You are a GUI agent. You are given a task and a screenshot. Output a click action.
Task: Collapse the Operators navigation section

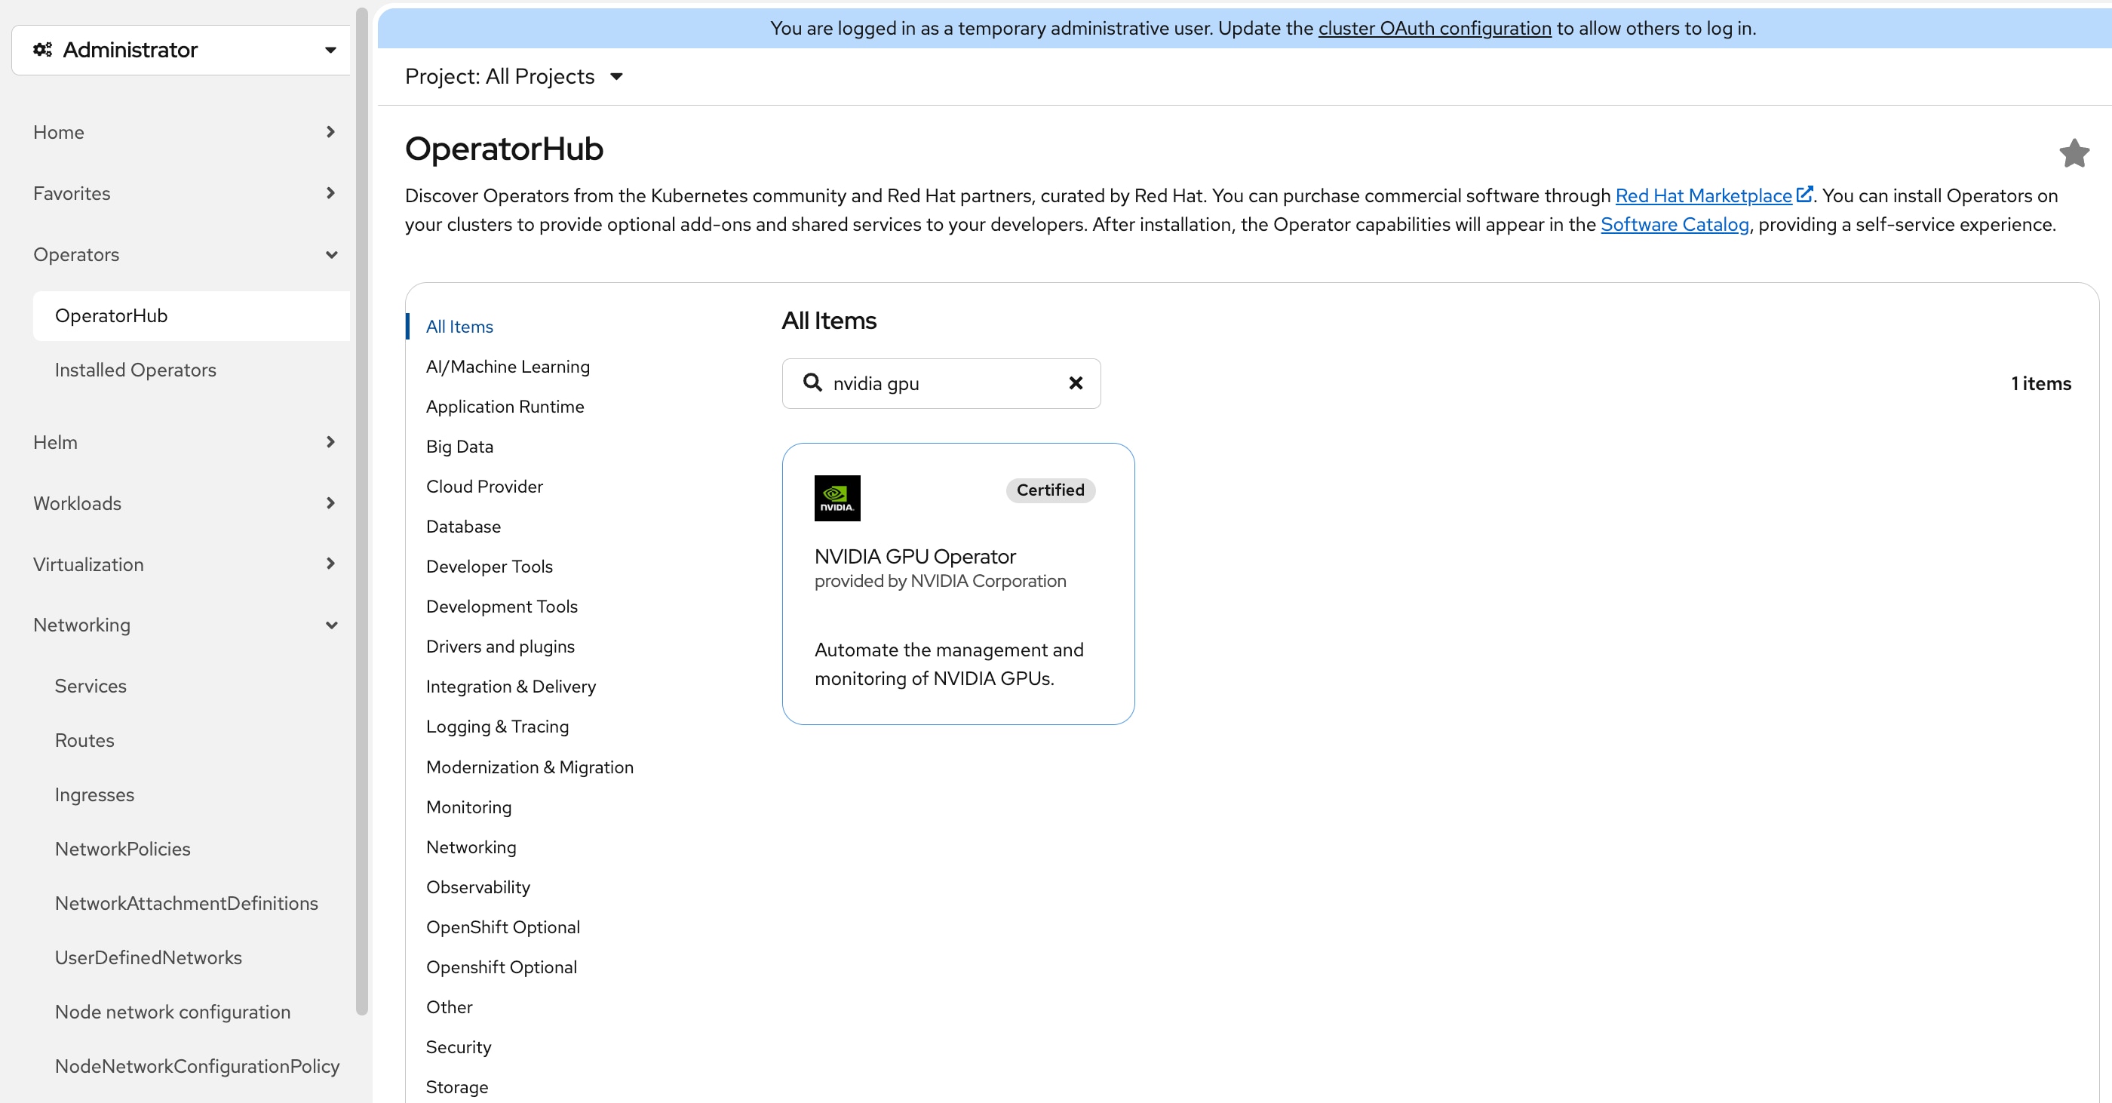[185, 254]
